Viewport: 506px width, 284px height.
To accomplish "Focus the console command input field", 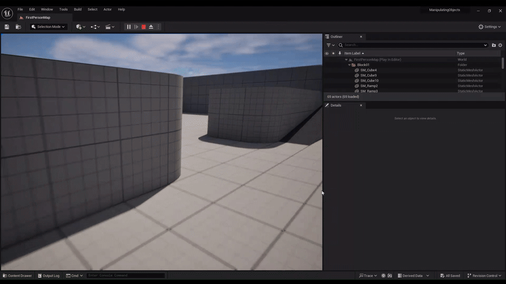I will 125,276.
